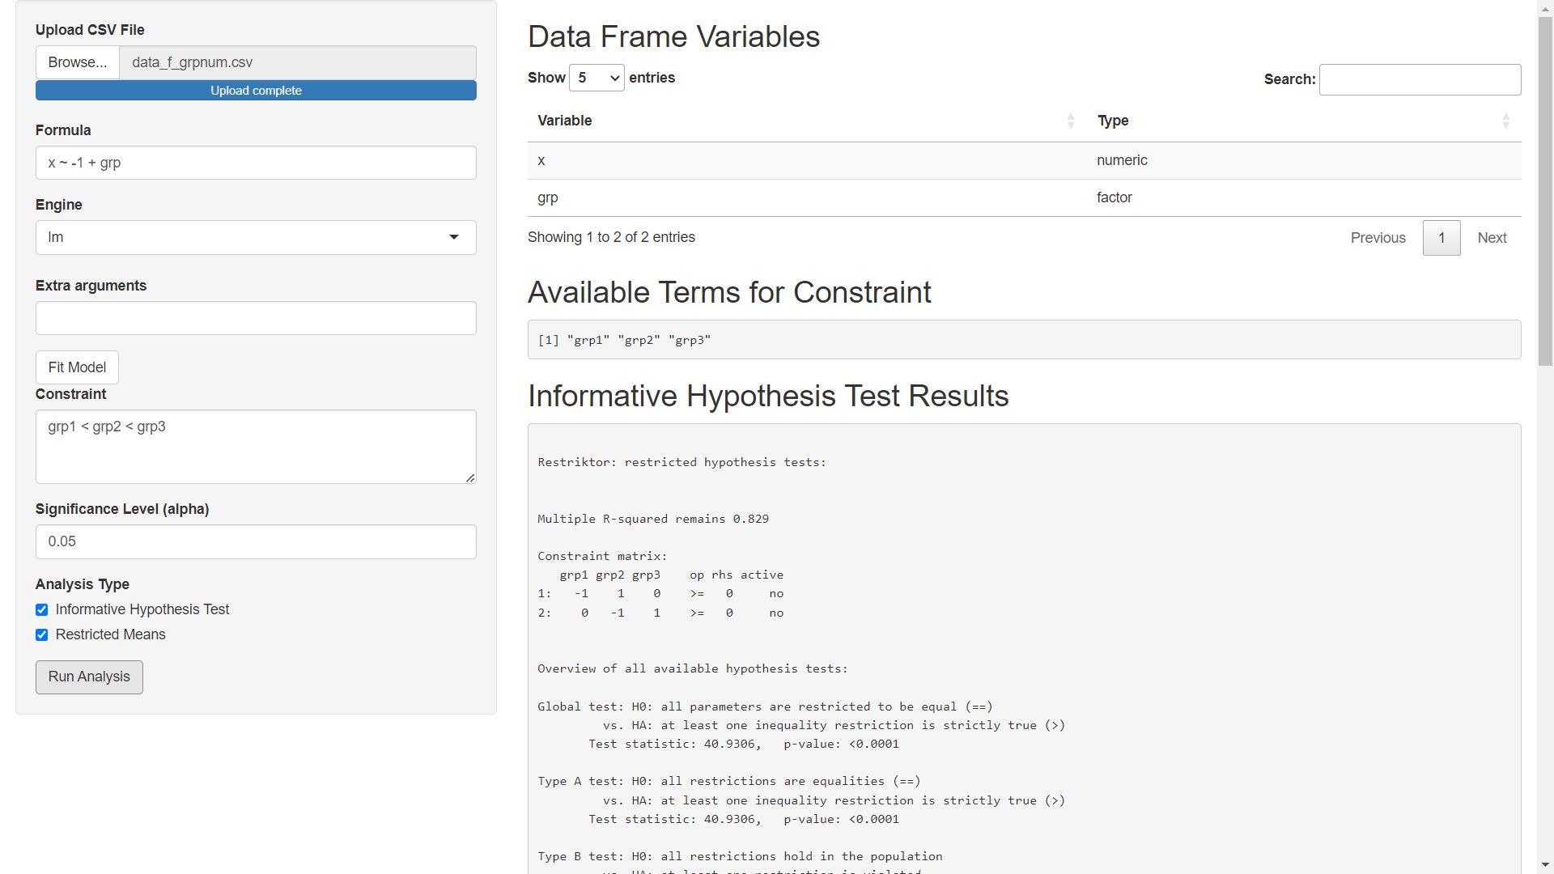
Task: Grab the Constraint textarea resize handle
Action: (x=470, y=477)
